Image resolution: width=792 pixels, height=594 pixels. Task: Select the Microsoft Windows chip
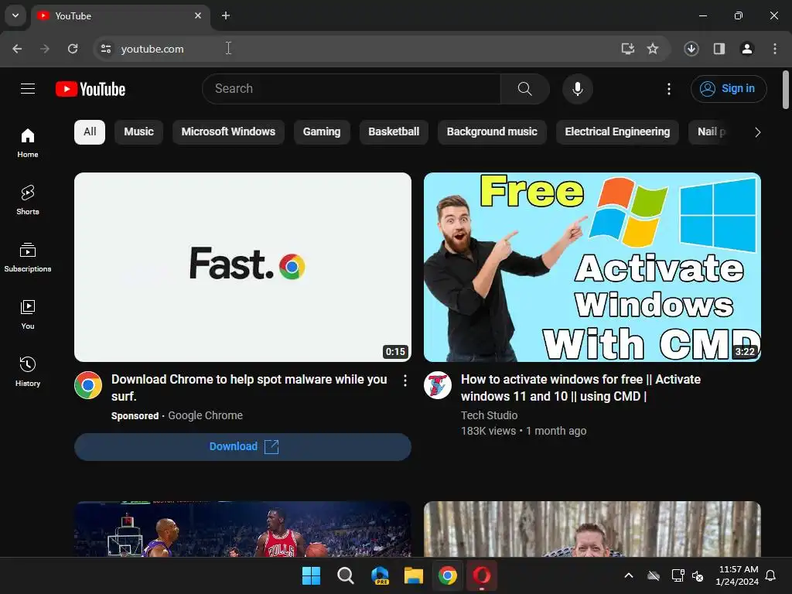click(x=228, y=131)
